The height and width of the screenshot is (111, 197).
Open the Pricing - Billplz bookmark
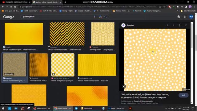click(x=66, y=11)
